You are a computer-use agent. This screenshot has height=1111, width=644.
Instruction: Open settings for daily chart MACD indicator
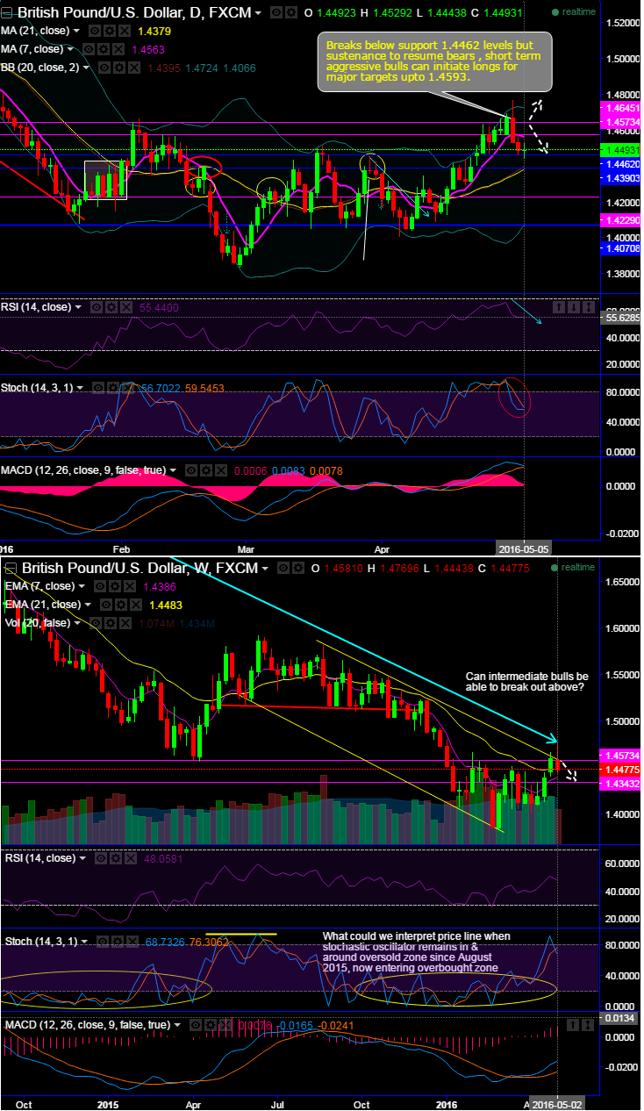pos(207,469)
